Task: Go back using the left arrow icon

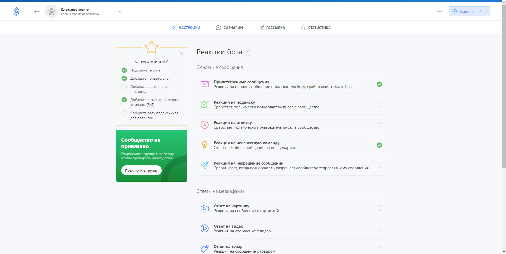Action: 37,11
